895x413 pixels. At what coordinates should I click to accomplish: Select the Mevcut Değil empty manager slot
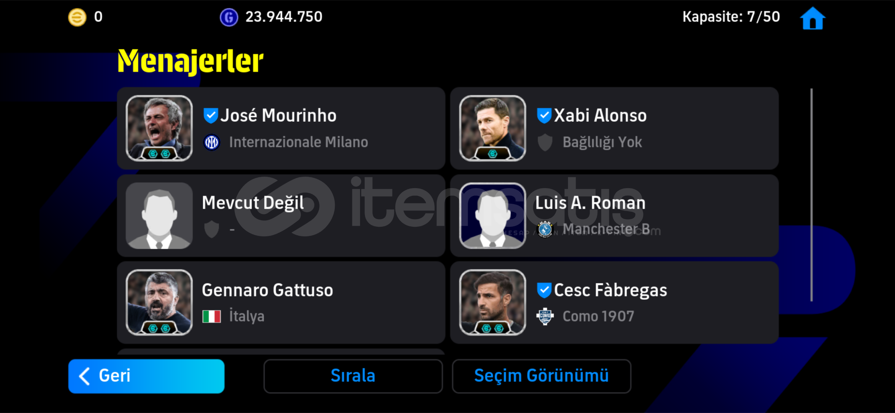tap(281, 215)
